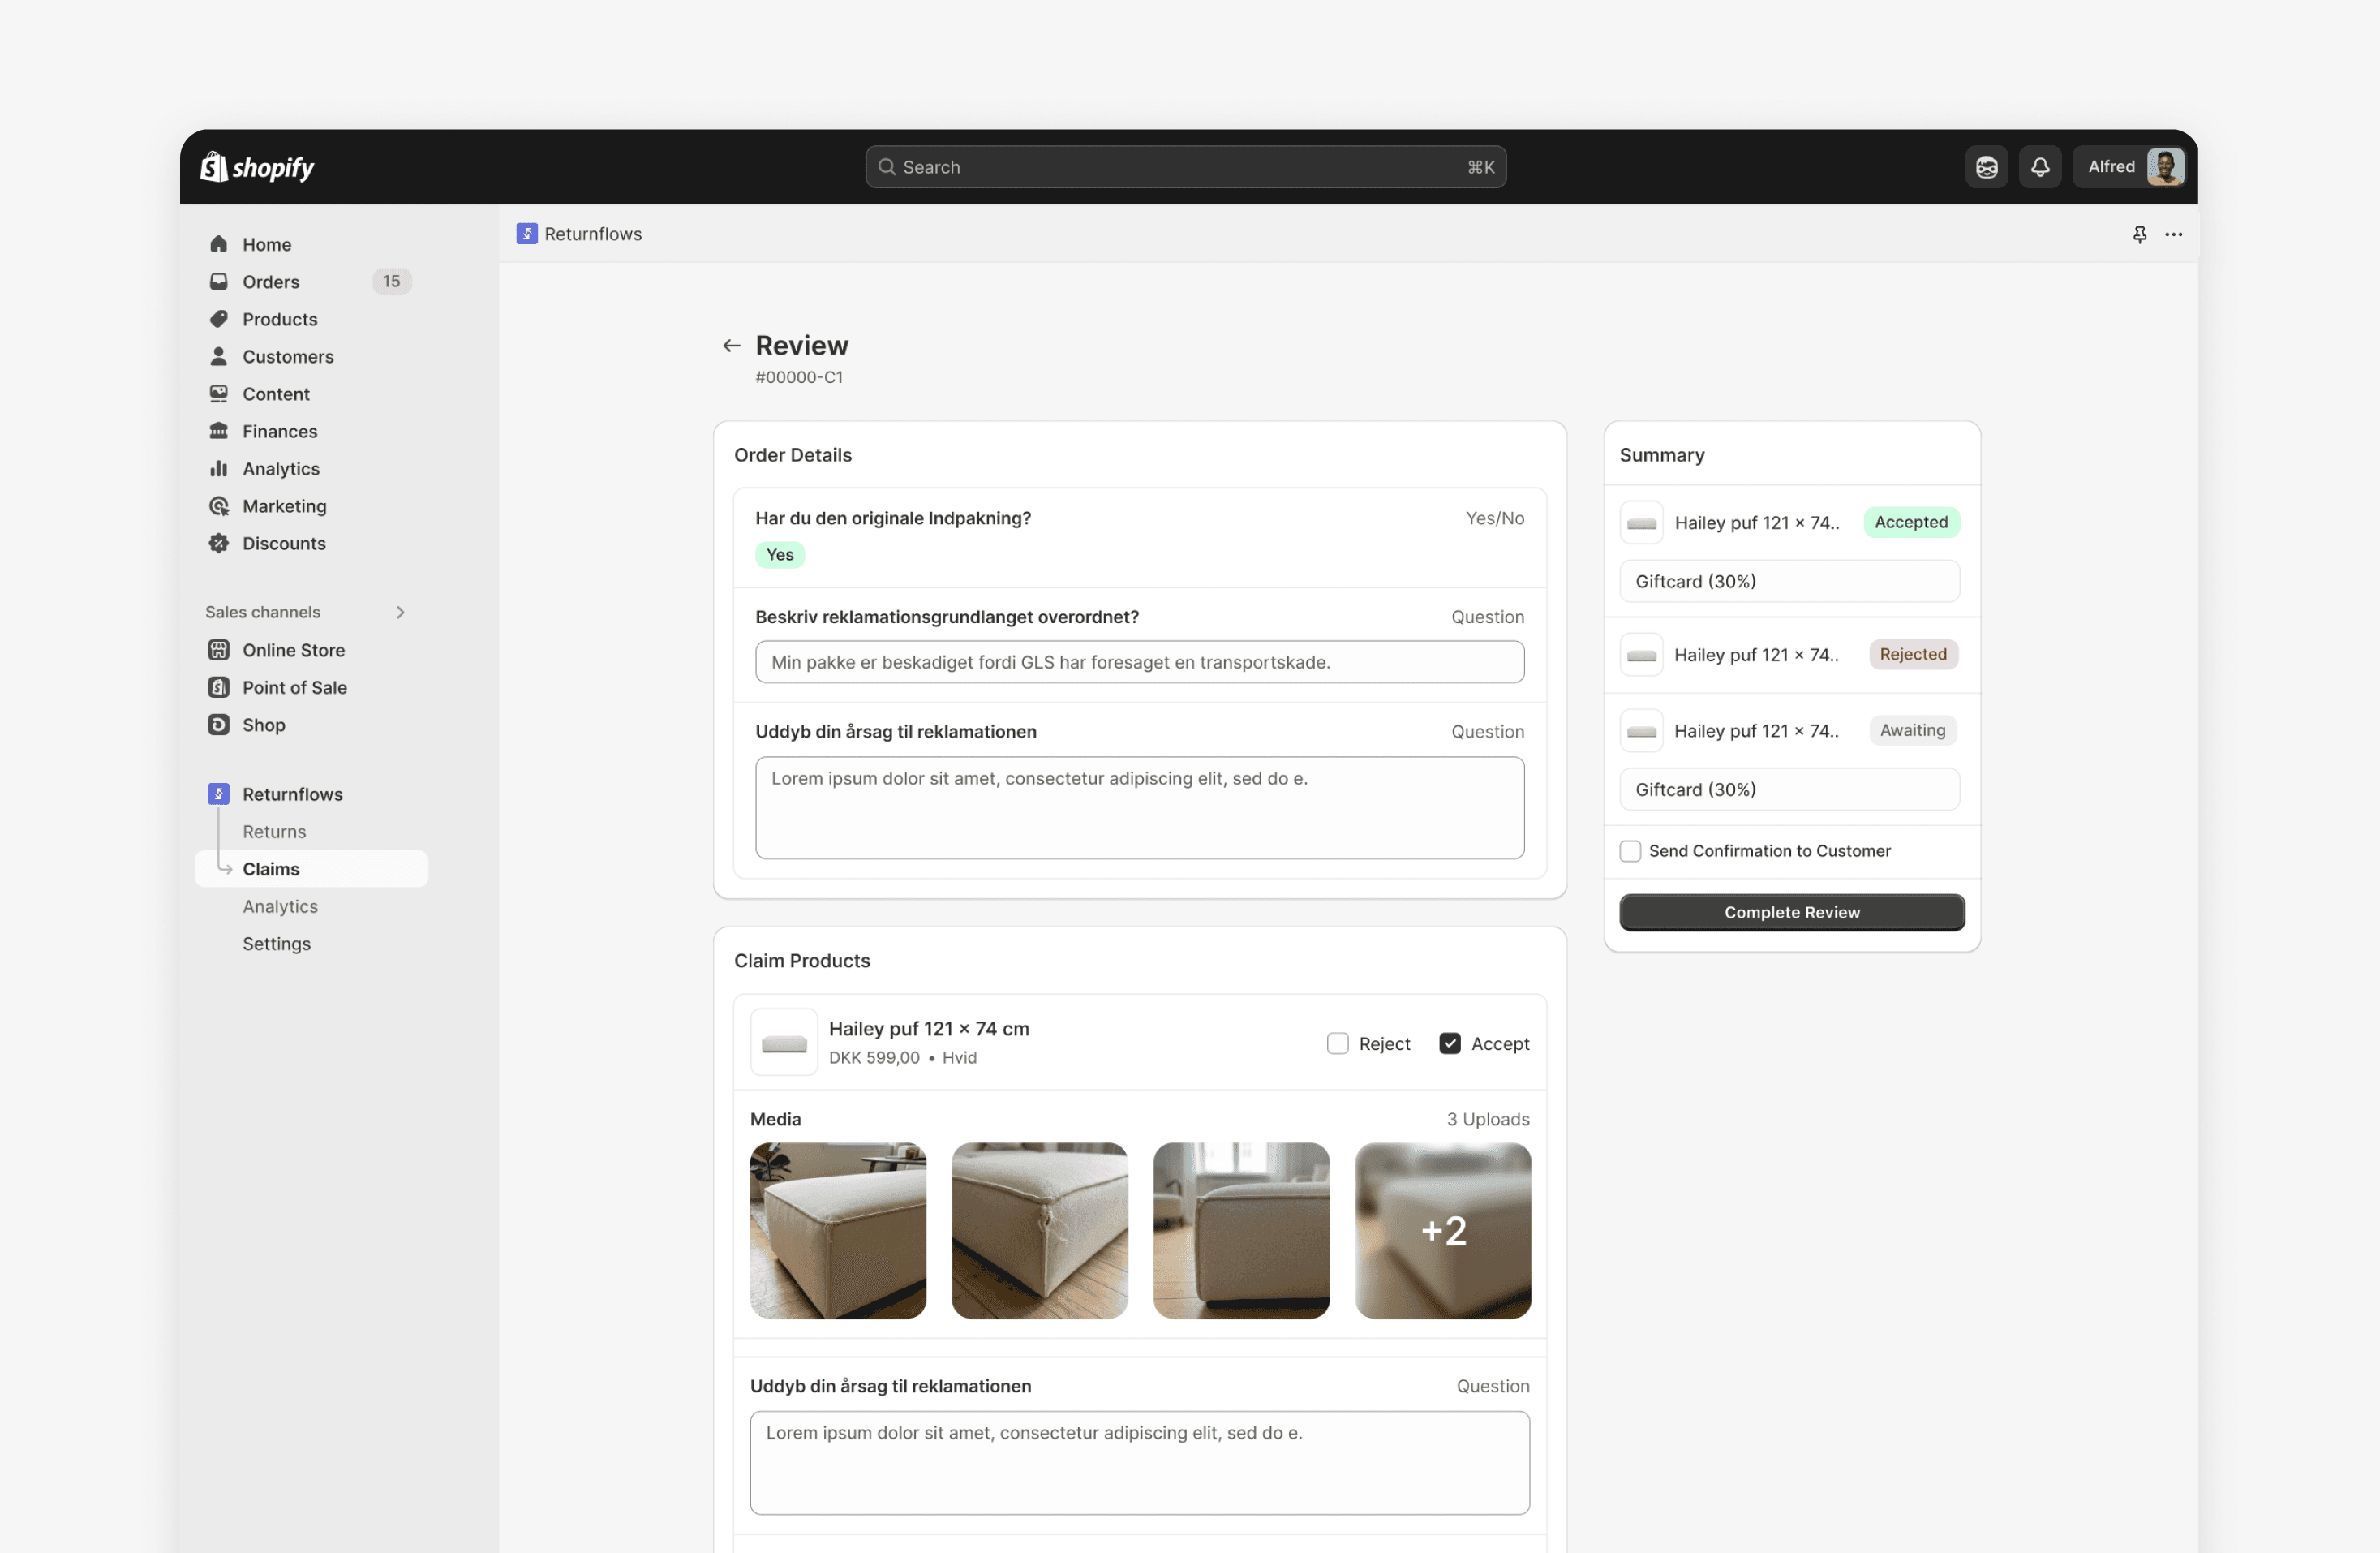This screenshot has height=1553, width=2380.
Task: Click the Content icon
Action: [219, 394]
